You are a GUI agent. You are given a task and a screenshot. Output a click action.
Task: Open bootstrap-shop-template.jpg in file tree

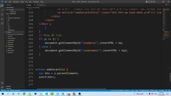pyautogui.click(x=15, y=34)
